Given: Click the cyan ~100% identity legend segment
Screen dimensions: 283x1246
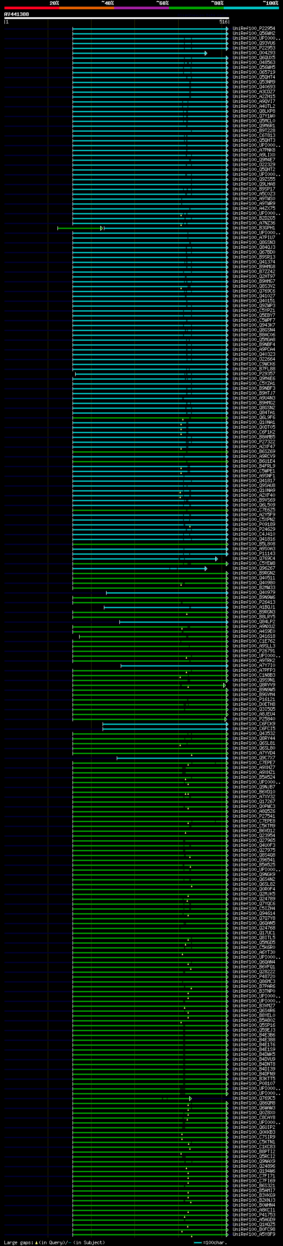Looking at the screenshot, I should pyautogui.click(x=251, y=8).
